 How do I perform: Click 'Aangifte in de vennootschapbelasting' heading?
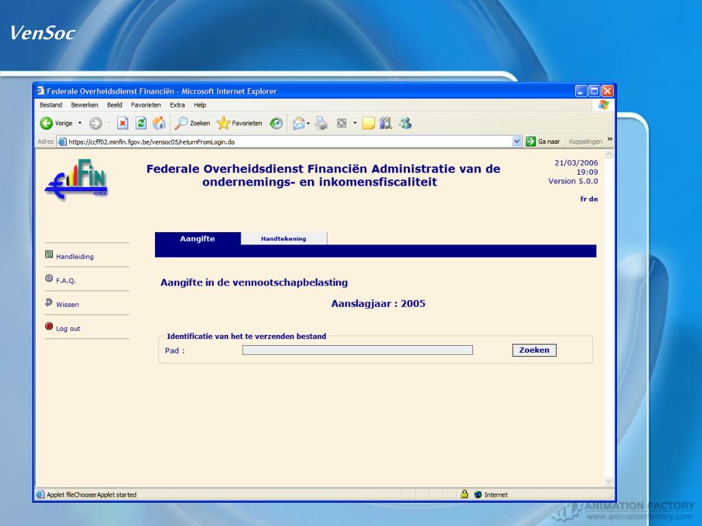[254, 283]
